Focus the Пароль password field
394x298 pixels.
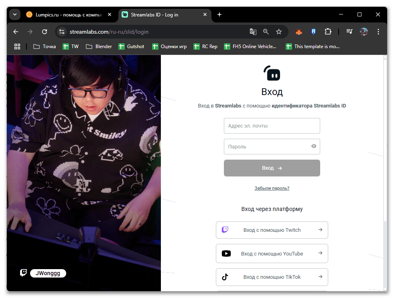tap(272, 146)
